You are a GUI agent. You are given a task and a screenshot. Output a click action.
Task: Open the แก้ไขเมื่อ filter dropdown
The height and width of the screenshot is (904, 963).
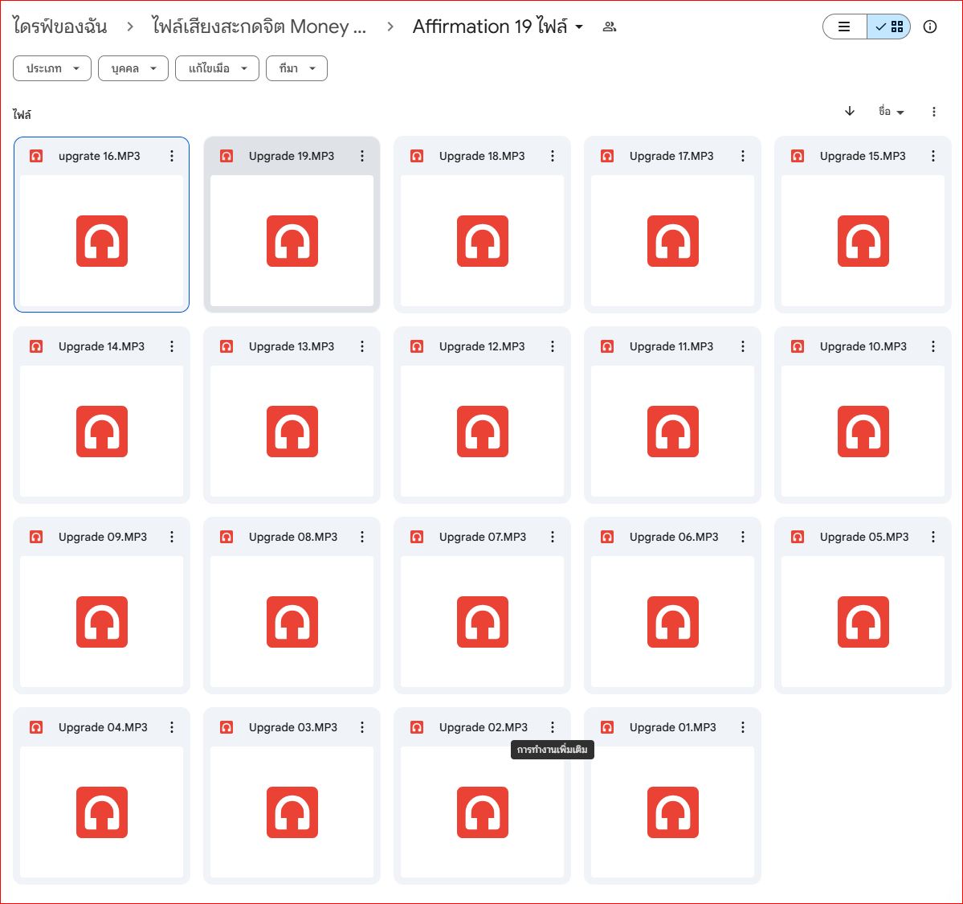click(x=217, y=68)
